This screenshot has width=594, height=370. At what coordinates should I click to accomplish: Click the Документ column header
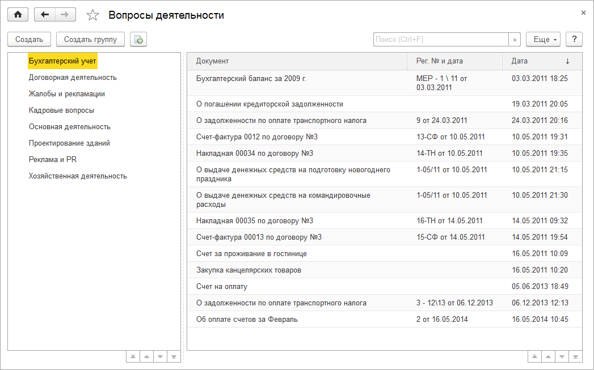coord(297,61)
